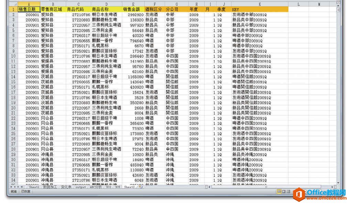Open the 变化表 sheet tab
Viewport: 349px width, 204px height.
click(x=66, y=187)
